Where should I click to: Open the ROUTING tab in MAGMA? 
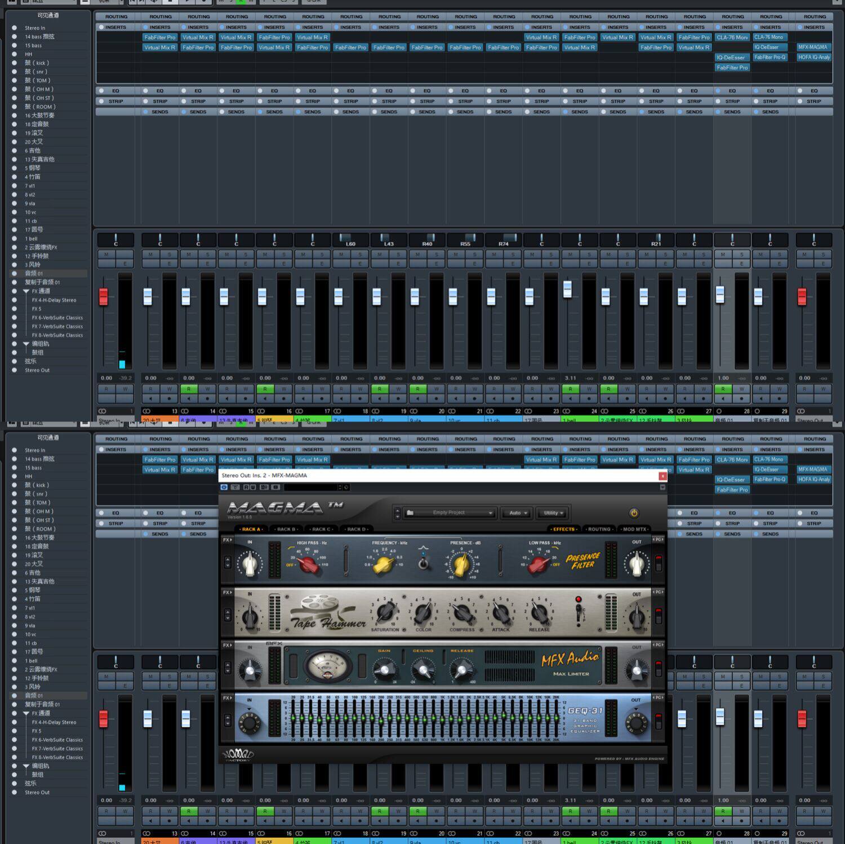[x=599, y=529]
